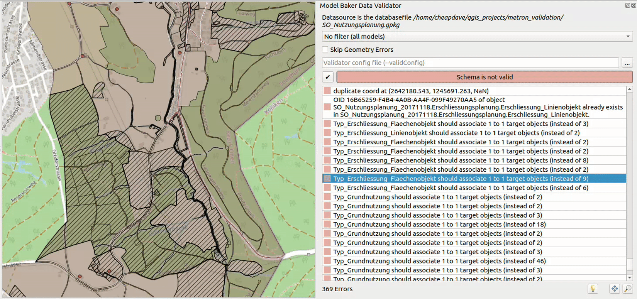Select Typ_Erschliessung_Linienobjekt 'instead of 2' error
The height and width of the screenshot is (299, 637).
click(456, 133)
